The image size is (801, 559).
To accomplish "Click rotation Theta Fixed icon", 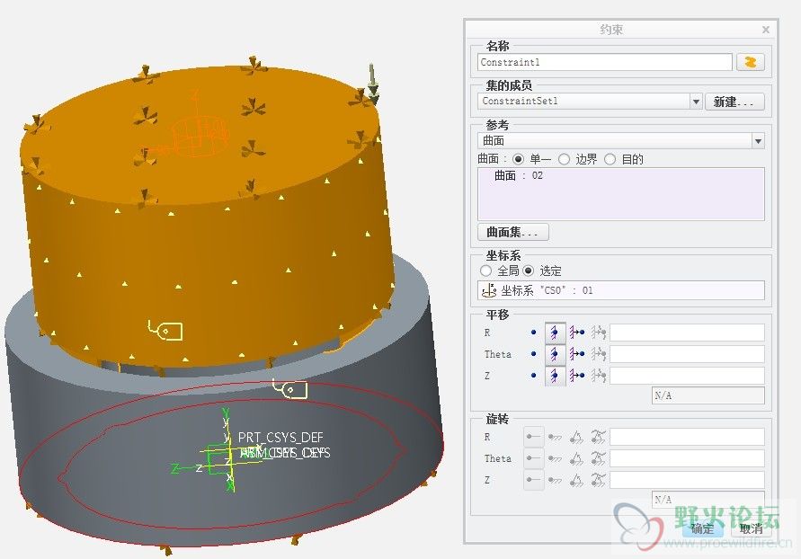I will tap(555, 458).
